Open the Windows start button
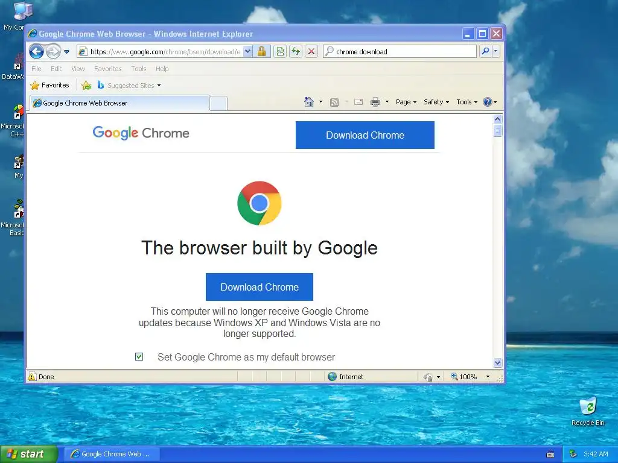 click(29, 454)
